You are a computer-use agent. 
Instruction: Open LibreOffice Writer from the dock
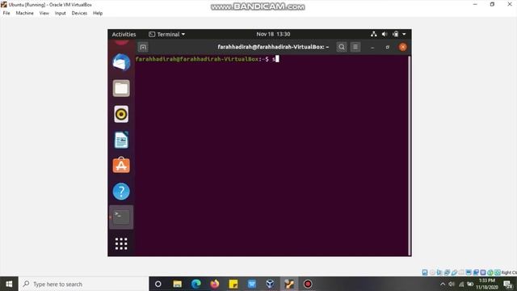[x=121, y=140]
